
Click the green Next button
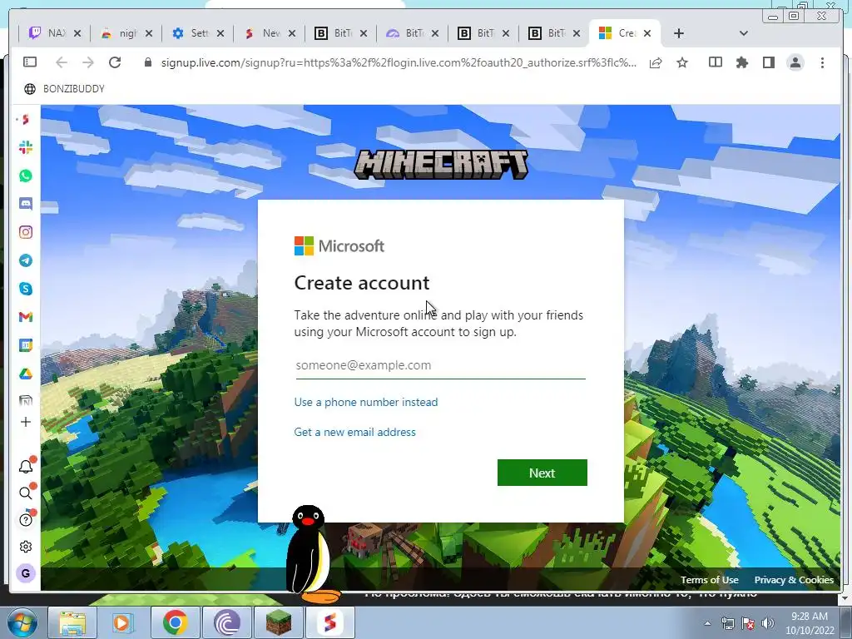click(x=542, y=473)
